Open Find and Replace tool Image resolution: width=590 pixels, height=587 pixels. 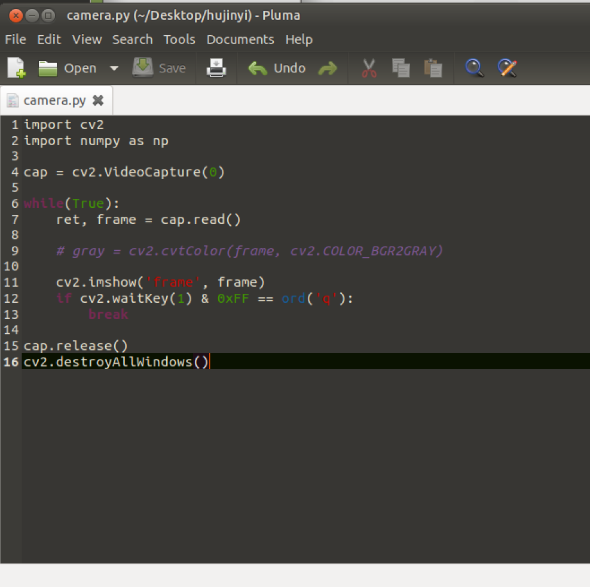[506, 67]
